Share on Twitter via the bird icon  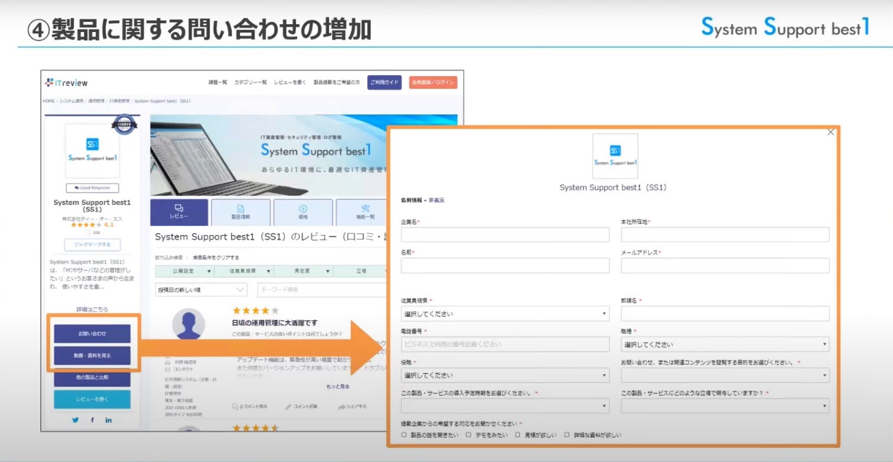point(76,420)
